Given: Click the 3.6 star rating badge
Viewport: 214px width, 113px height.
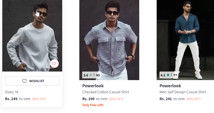Looking at the screenshot, I should (x=92, y=75).
